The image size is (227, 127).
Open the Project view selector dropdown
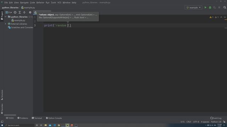coord(9,12)
